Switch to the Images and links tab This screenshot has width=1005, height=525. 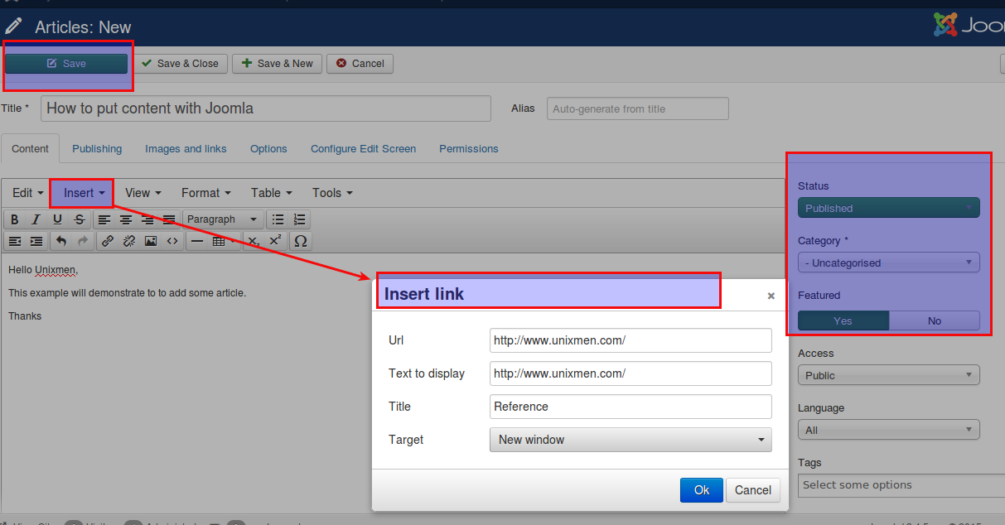[x=186, y=149]
